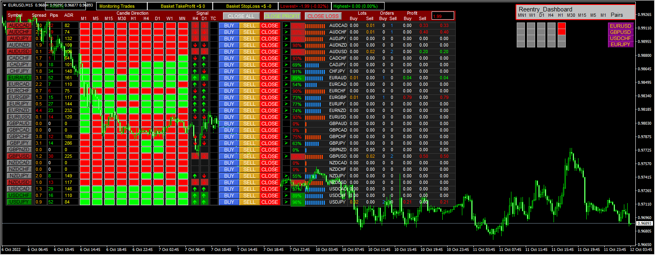Click the Monitoring Trades label
Image resolution: width=655 pixels, height=255 pixels.
coord(117,6)
